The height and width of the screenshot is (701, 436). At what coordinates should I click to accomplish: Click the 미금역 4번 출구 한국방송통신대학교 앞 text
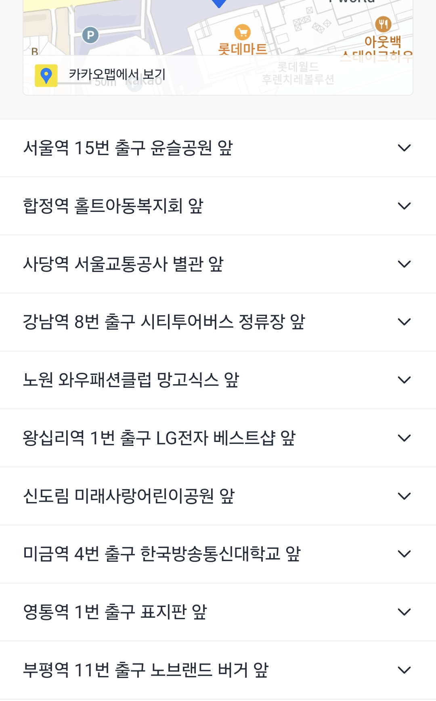[x=162, y=554]
